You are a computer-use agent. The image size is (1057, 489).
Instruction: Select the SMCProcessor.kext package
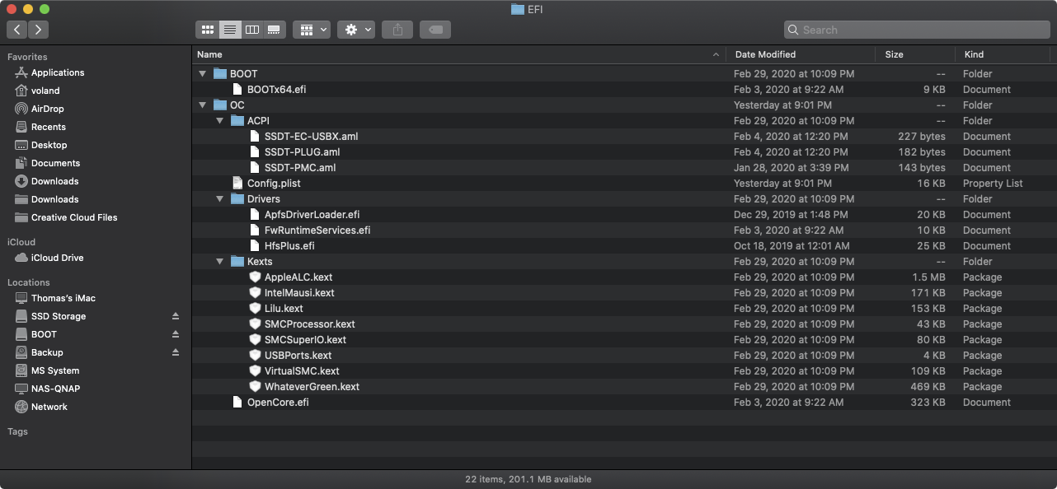(624, 324)
